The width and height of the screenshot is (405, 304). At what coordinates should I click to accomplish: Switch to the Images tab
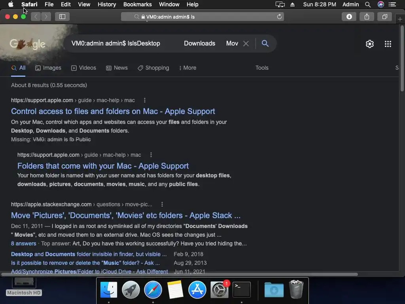tap(48, 68)
